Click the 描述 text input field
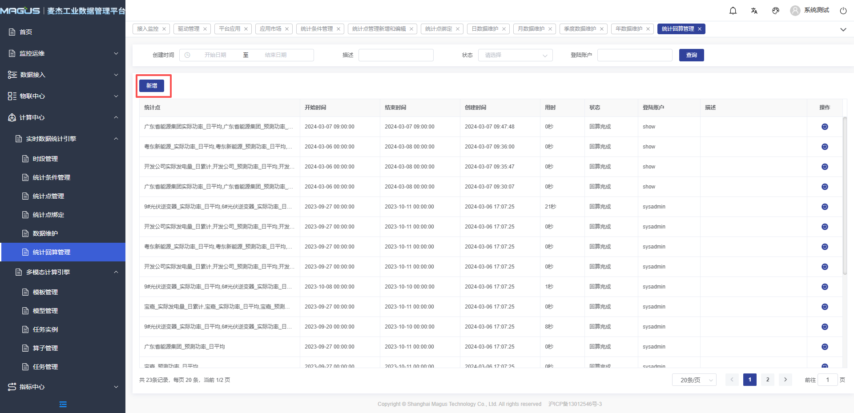The width and height of the screenshot is (854, 413). click(x=396, y=55)
